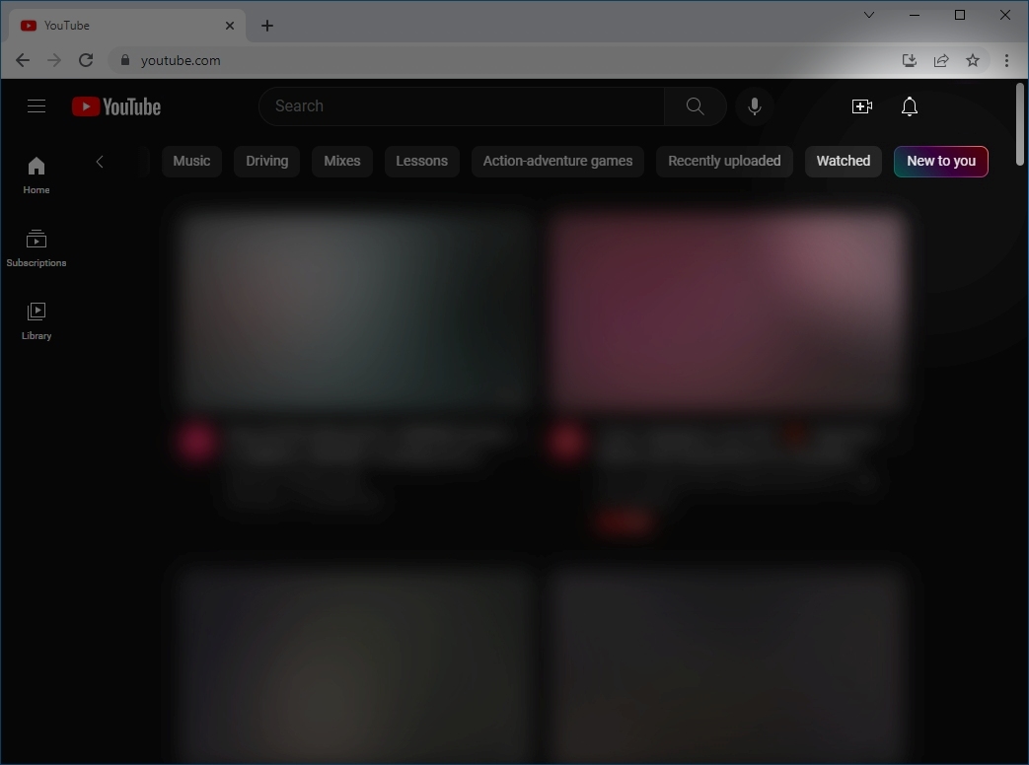Open the Create video icon

(862, 105)
